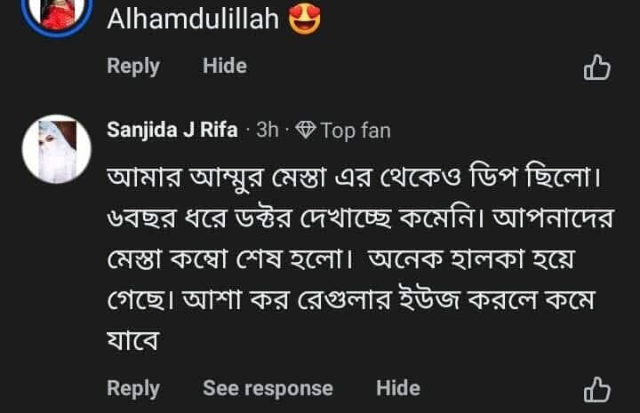This screenshot has width=640, height=413.
Task: Click the Top fan label text
Action: (x=355, y=131)
